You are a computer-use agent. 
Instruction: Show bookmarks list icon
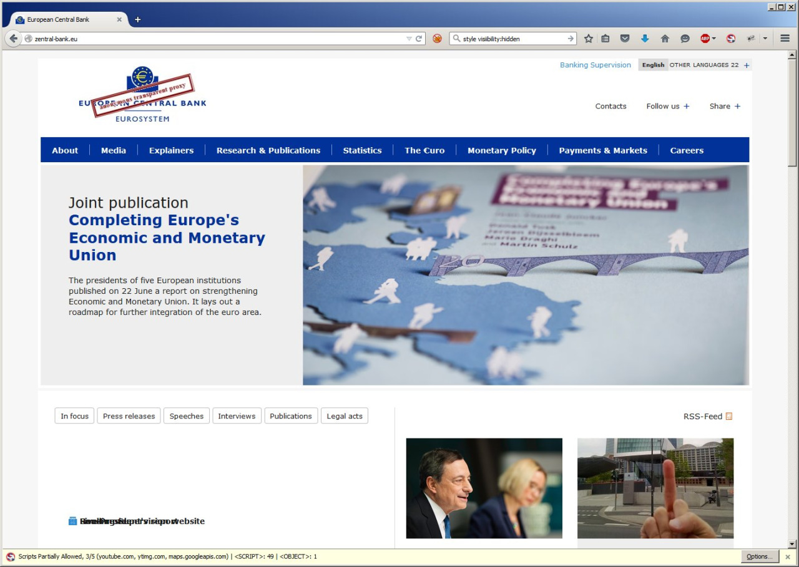point(605,39)
